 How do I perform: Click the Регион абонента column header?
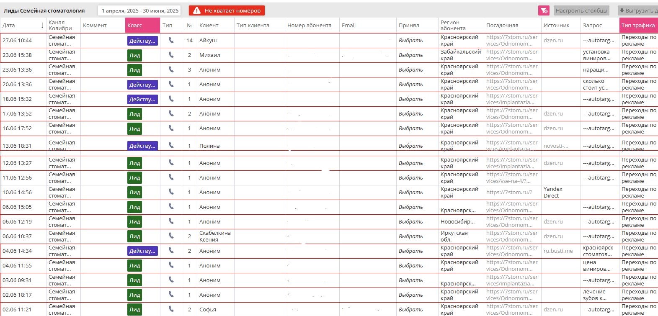click(x=461, y=25)
